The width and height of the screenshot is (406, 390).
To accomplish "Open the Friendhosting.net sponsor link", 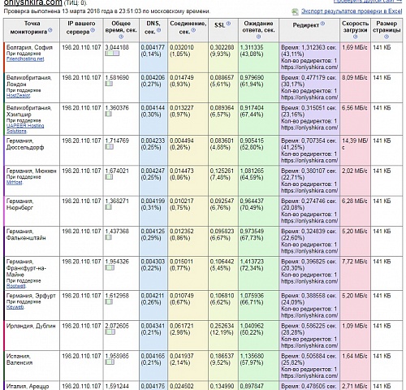I will tap(25, 58).
